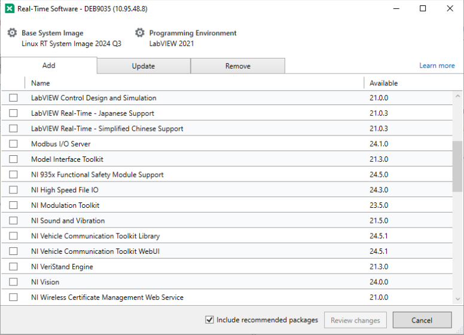The height and width of the screenshot is (335, 464).
Task: Enable the NI Vision checkbox
Action: 13,282
